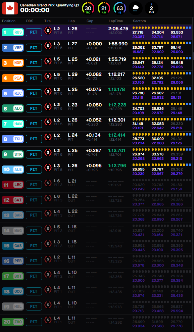Click LEC greyed sector one mini-sector dots
The image size is (194, 332).
[x=141, y=180]
